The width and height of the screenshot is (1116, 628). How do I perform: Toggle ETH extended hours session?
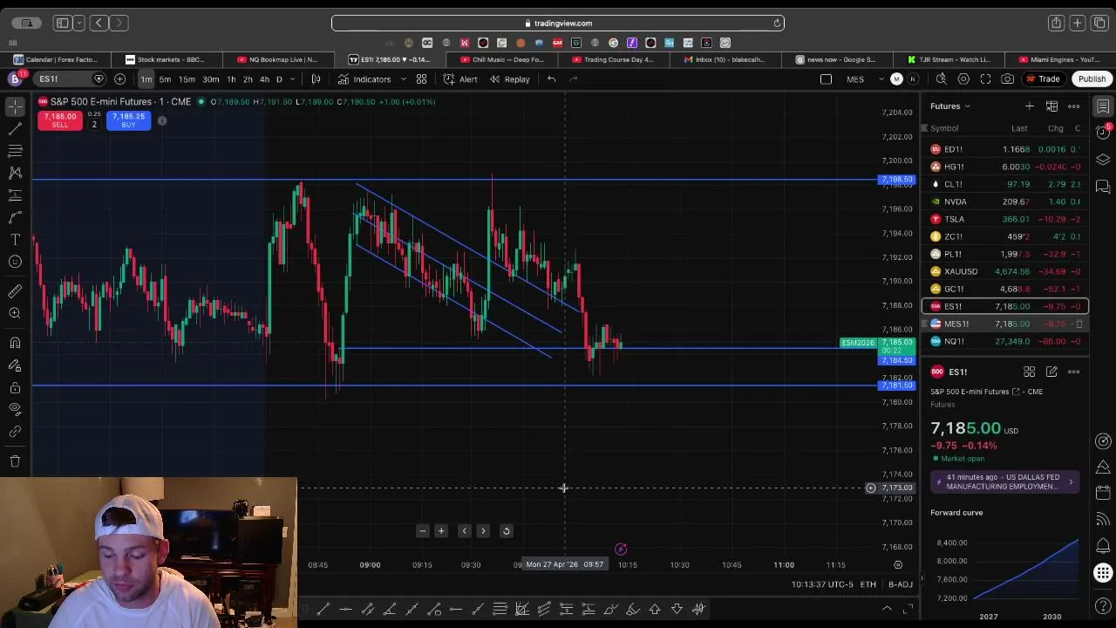click(868, 584)
